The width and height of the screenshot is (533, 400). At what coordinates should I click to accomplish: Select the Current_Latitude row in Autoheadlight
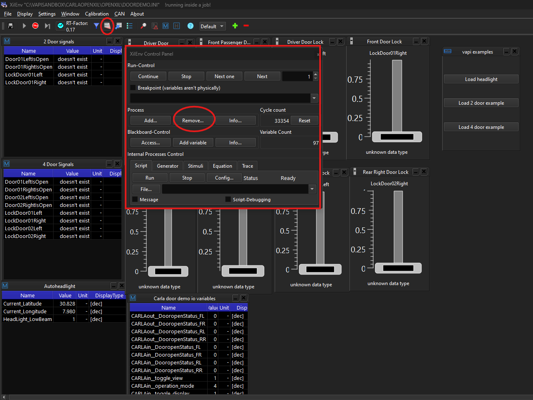22,304
